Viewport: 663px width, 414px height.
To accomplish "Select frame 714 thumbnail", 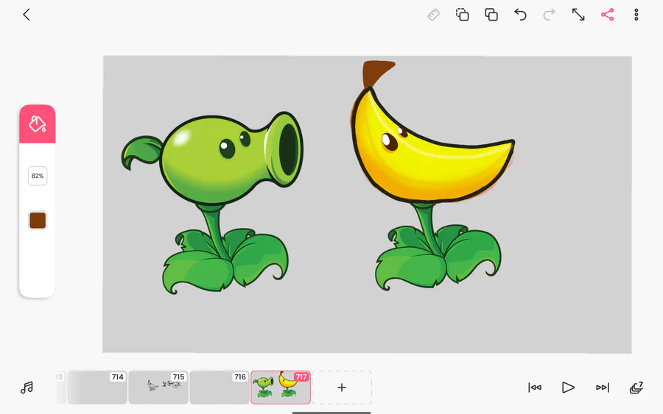I will 97,388.
